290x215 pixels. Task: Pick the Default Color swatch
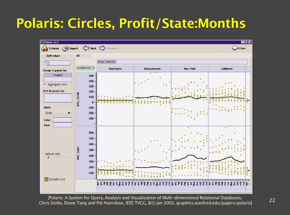click(46, 179)
